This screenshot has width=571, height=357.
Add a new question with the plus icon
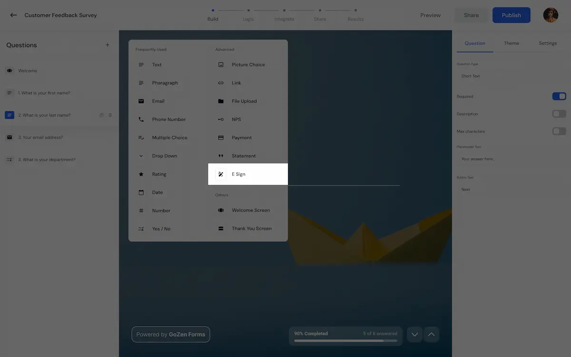(x=107, y=44)
